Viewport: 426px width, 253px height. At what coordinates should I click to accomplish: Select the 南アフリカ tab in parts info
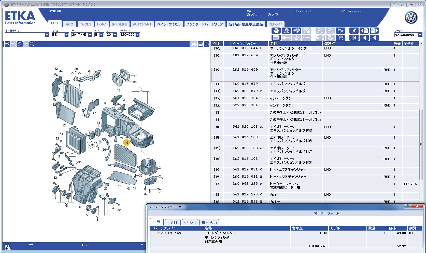click(x=209, y=222)
